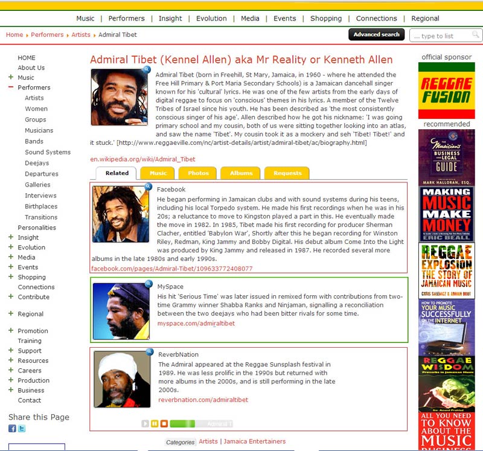Screen dimensions: 483x451
Task: Expand the Insight sidebar section
Action: pyautogui.click(x=11, y=237)
